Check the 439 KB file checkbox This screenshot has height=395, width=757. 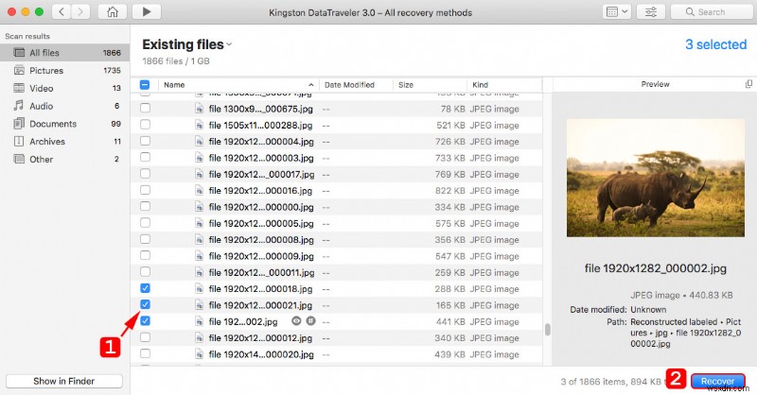pos(145,353)
